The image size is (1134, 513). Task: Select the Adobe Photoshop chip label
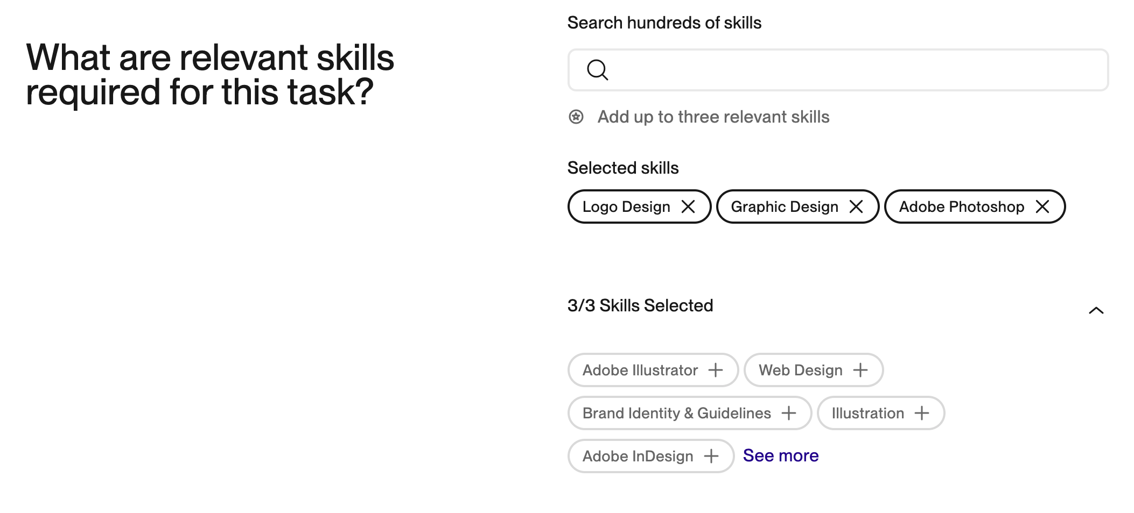[962, 206]
